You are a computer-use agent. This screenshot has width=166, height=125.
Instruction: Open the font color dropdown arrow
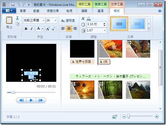point(42,29)
